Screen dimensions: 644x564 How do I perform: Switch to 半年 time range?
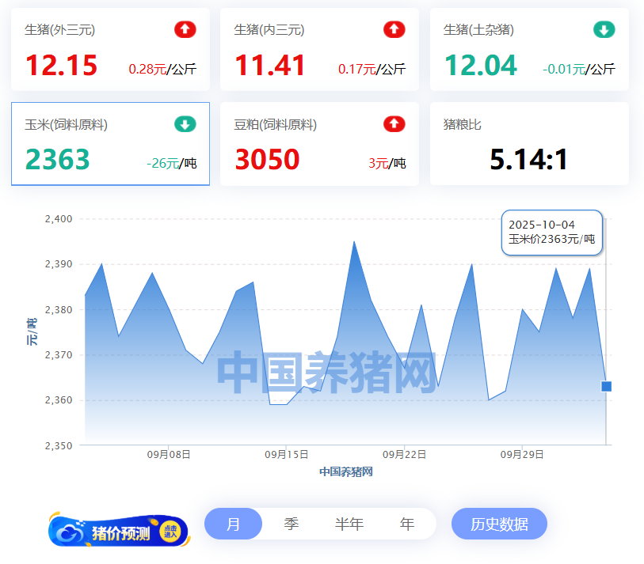click(x=349, y=524)
